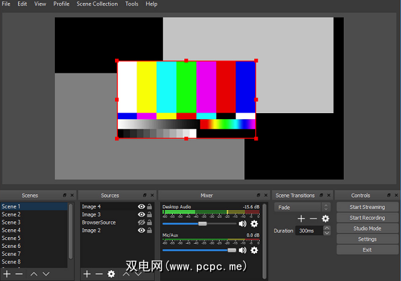Mute the Mic/Aux speaker icon
401x281 pixels.
(242, 250)
